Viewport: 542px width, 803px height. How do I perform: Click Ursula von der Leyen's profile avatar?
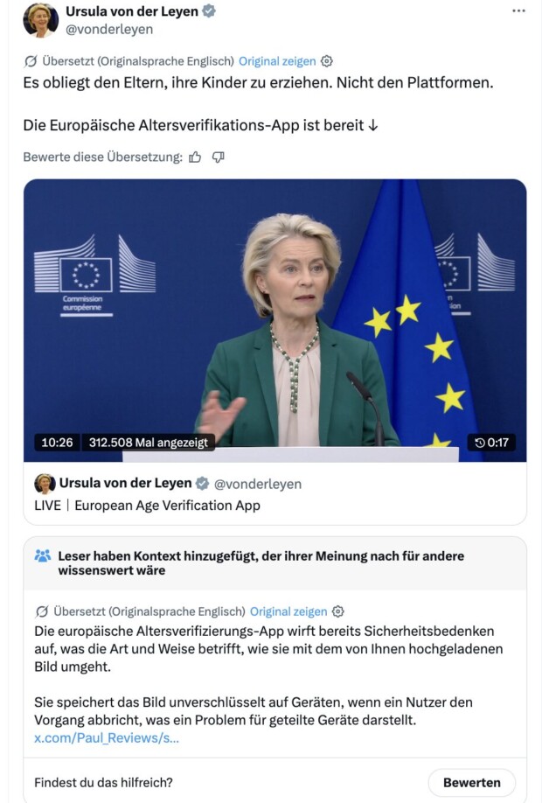40,19
